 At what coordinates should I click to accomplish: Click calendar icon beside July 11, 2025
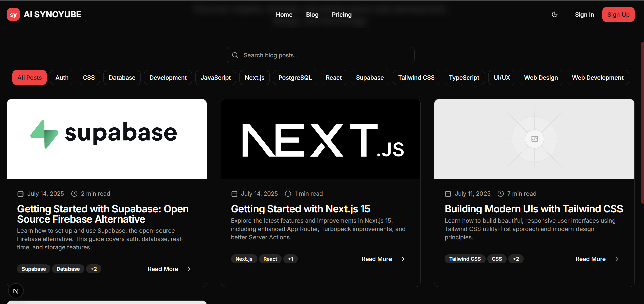[x=448, y=194]
